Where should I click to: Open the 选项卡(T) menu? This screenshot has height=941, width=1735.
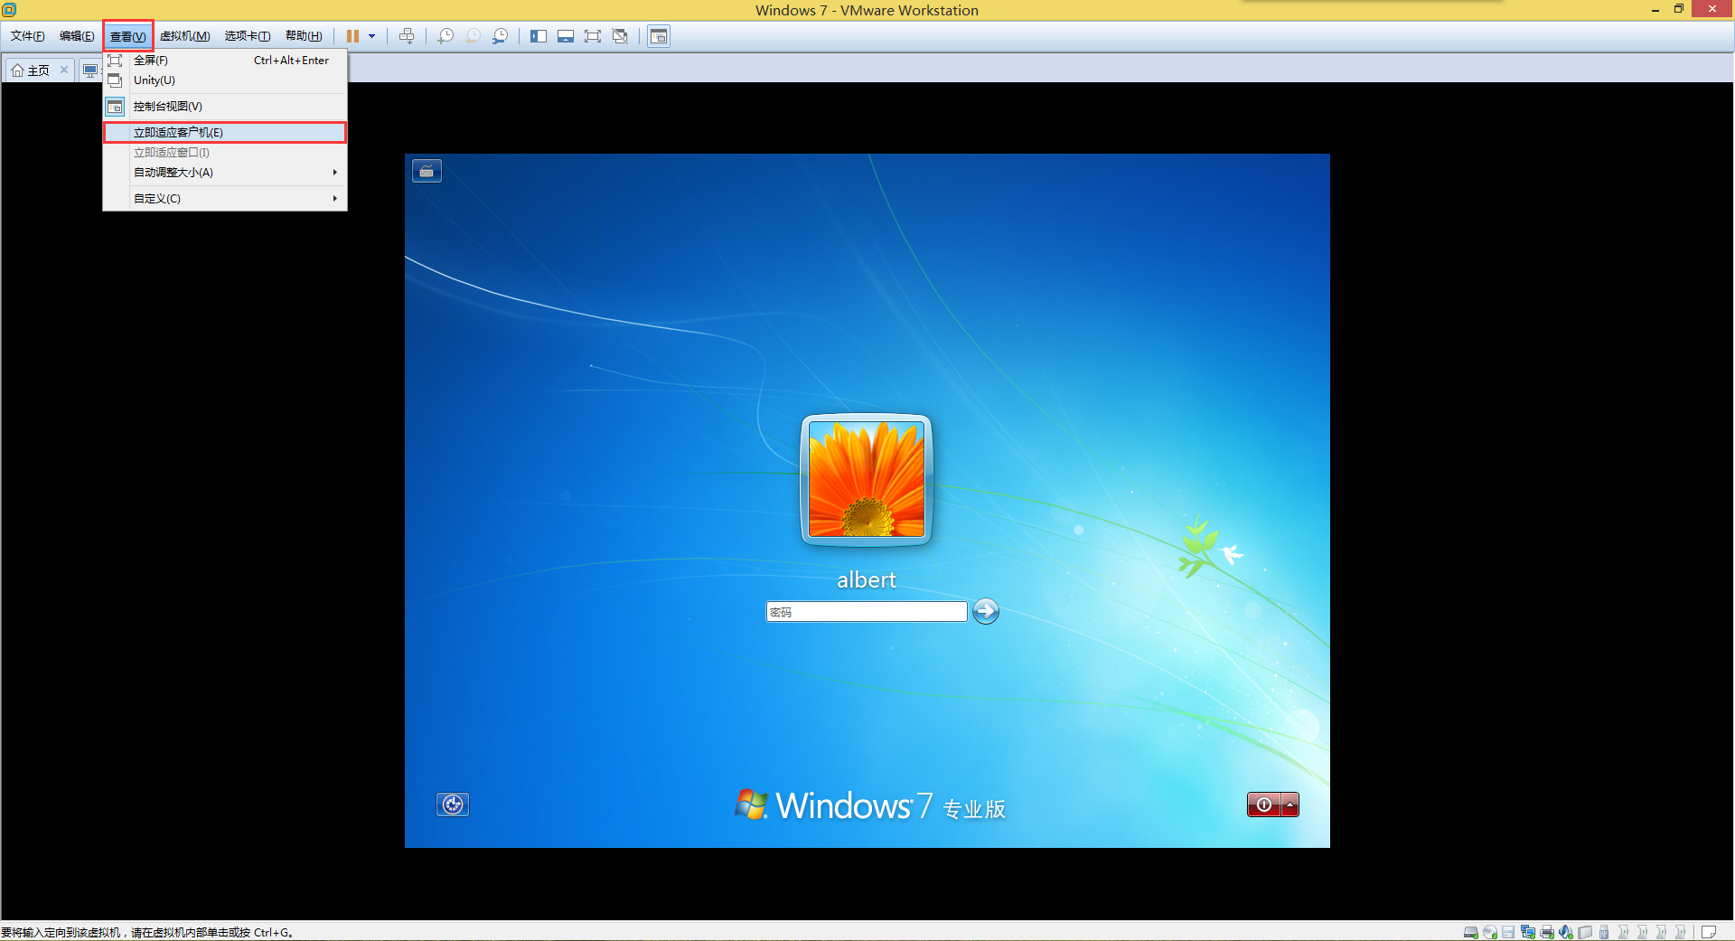[x=248, y=36]
